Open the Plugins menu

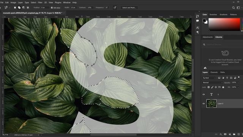click(58, 3)
